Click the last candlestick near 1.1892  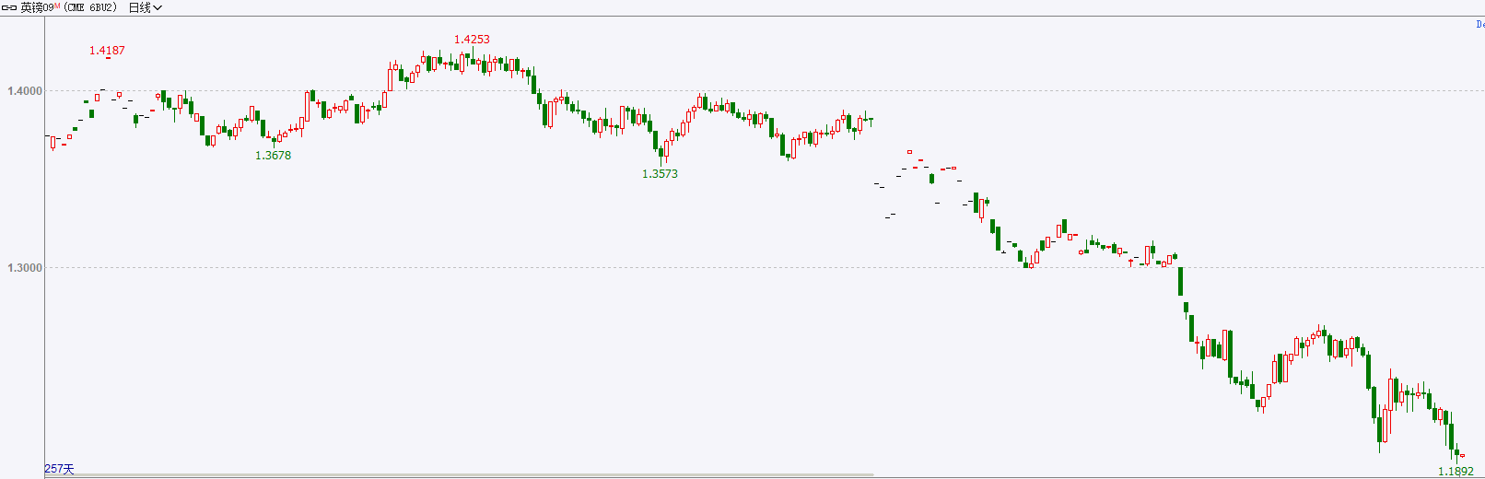click(1462, 455)
